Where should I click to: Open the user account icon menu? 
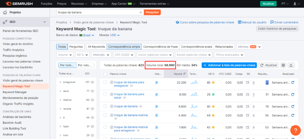point(296,4)
